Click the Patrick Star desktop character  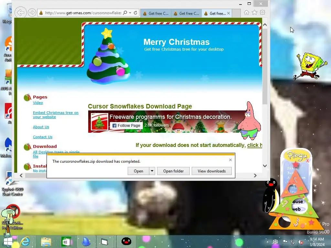point(249,121)
